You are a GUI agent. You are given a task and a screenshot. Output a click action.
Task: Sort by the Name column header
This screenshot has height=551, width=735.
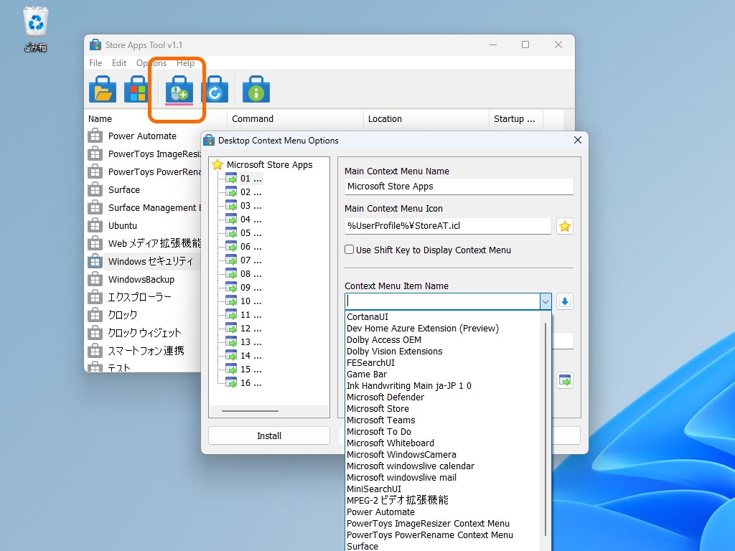[156, 119]
